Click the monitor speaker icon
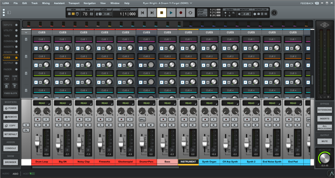This screenshot has height=178, width=335. [x=239, y=14]
